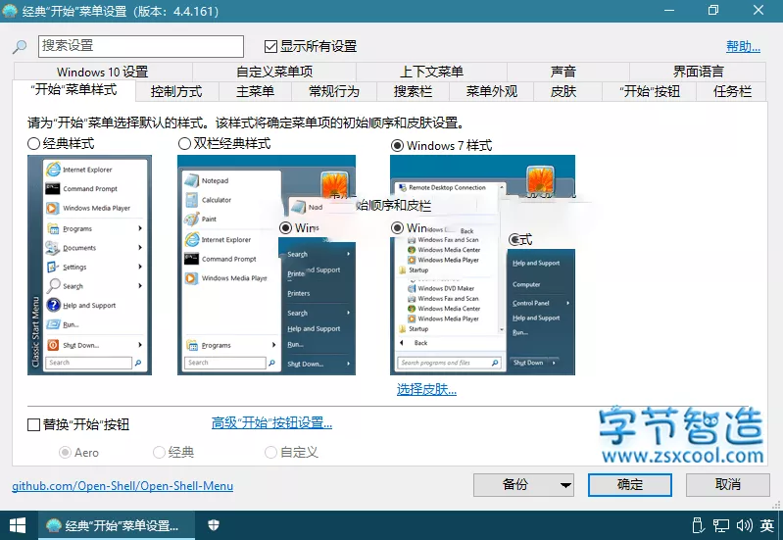The width and height of the screenshot is (783, 540).
Task: Switch to the 控制方式 tab
Action: click(176, 91)
